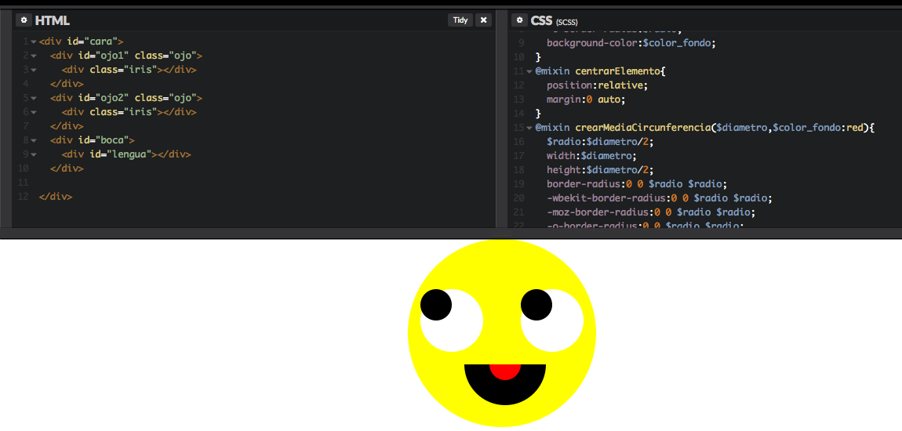Click the id="ojo1" class="ojo" code line
Image resolution: width=902 pixels, height=431 pixels.
click(x=126, y=56)
